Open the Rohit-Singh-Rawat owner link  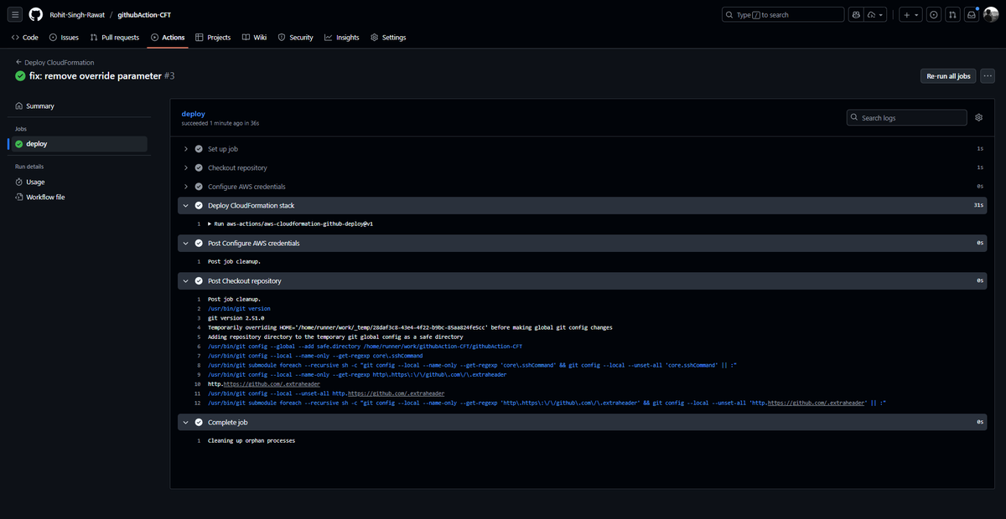click(77, 15)
